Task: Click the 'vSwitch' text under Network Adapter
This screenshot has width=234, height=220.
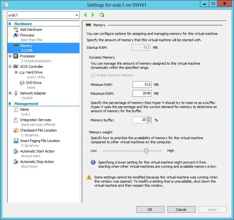Action: (x=27, y=98)
